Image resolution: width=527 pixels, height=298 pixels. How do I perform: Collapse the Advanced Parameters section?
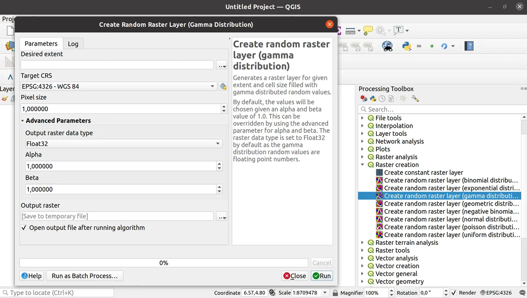click(22, 121)
